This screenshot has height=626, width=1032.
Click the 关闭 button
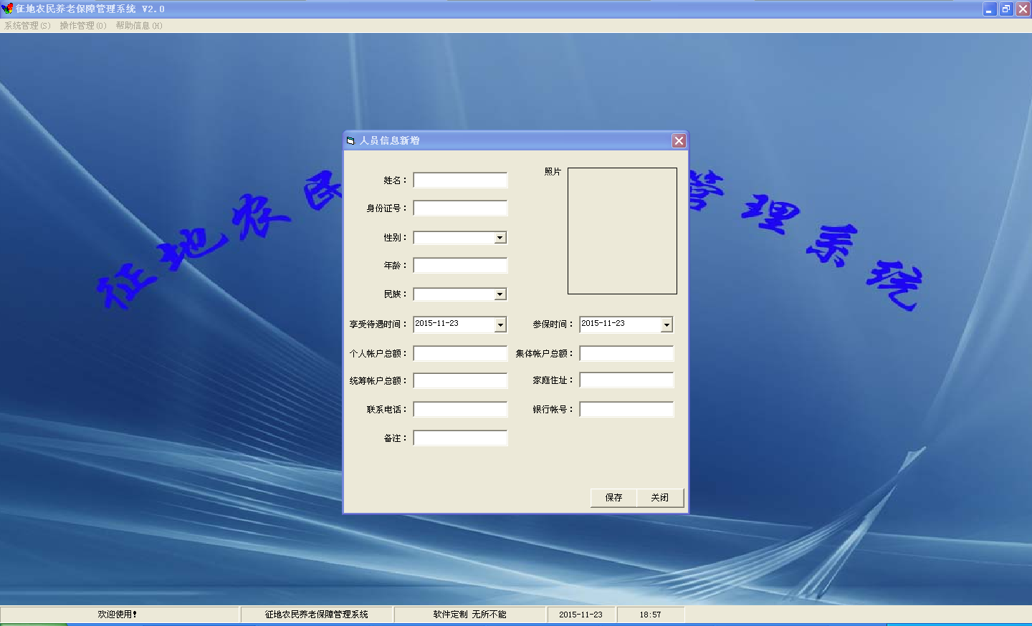coord(659,498)
